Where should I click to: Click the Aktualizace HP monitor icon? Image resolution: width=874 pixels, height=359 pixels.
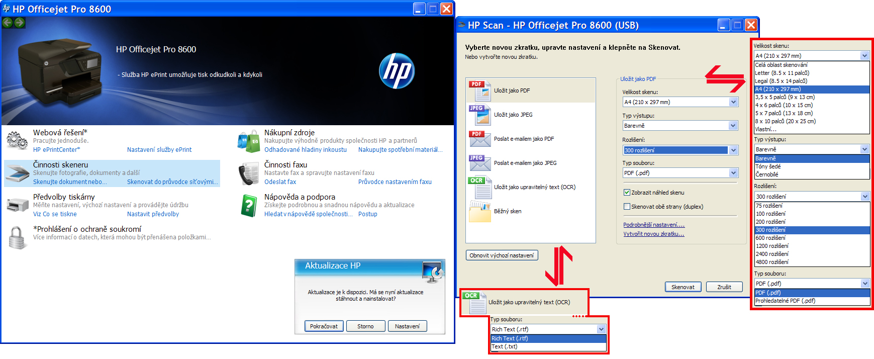coord(432,272)
